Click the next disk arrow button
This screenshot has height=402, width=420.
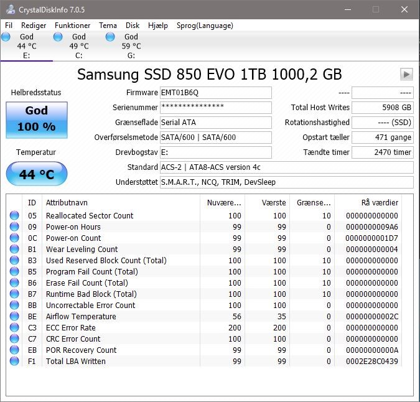pos(406,74)
